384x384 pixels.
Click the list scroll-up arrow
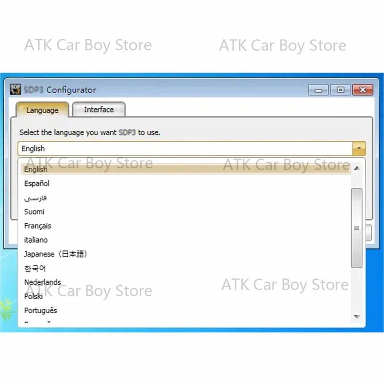pyautogui.click(x=357, y=168)
